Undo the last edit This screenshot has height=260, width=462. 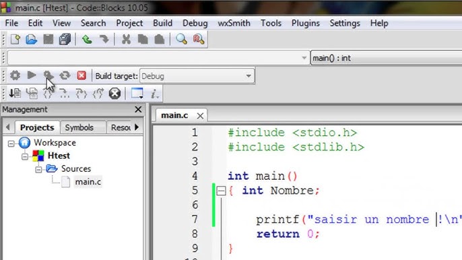pos(87,39)
